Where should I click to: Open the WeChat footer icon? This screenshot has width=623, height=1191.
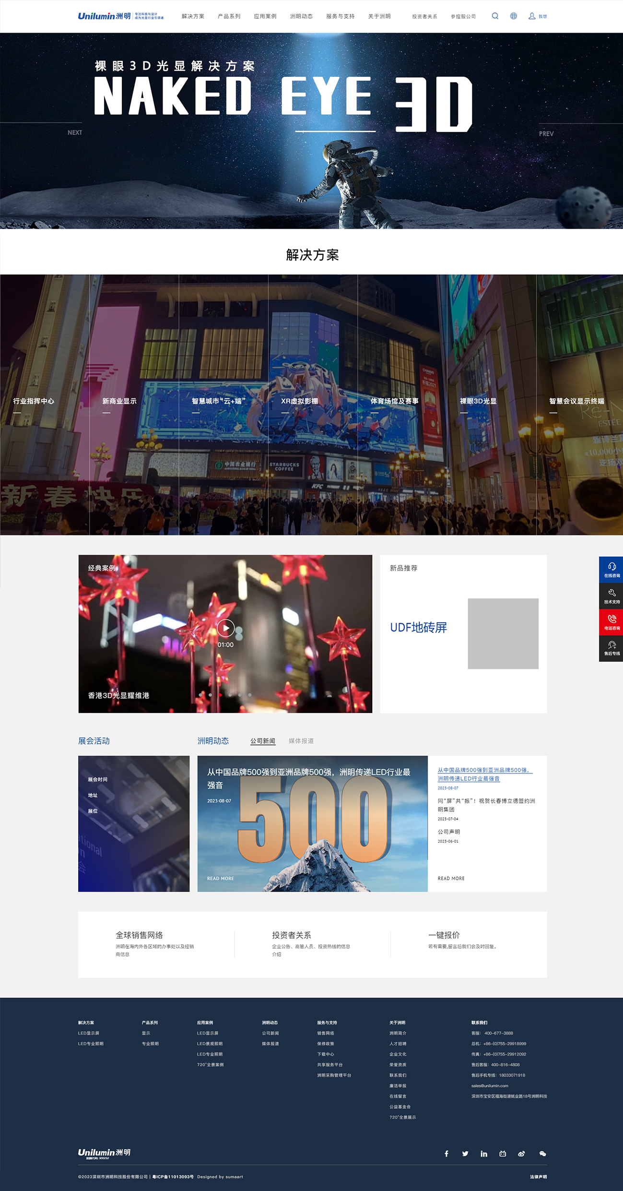coord(542,1154)
